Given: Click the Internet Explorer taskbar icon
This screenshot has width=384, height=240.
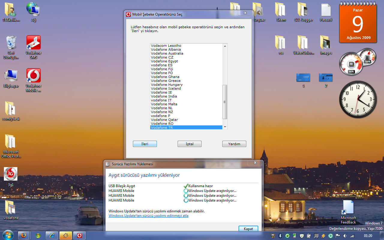Looking at the screenshot, I should [52, 235].
